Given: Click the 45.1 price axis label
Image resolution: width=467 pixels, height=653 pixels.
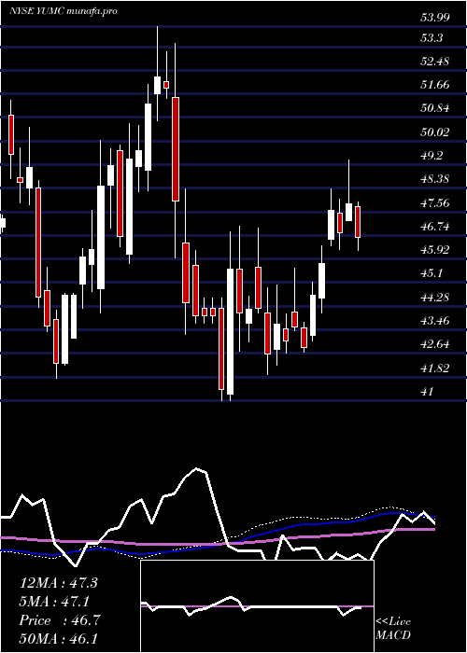Looking at the screenshot, I should tap(432, 273).
